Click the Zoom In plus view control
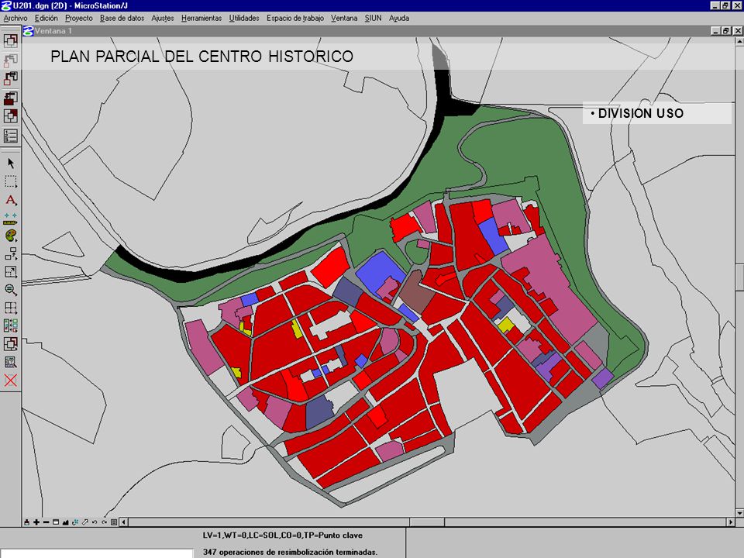 (36, 522)
